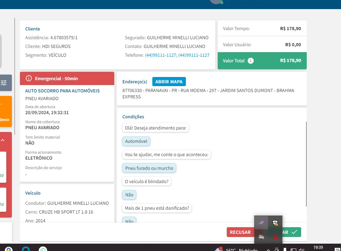
Task: Click the Condições section heading
Action: click(133, 117)
